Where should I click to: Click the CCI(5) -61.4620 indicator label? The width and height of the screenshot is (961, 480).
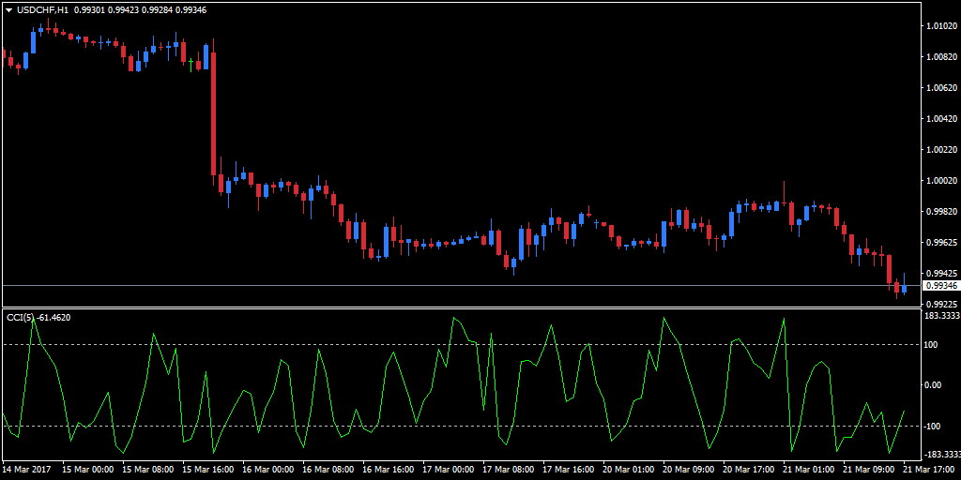pyautogui.click(x=38, y=317)
